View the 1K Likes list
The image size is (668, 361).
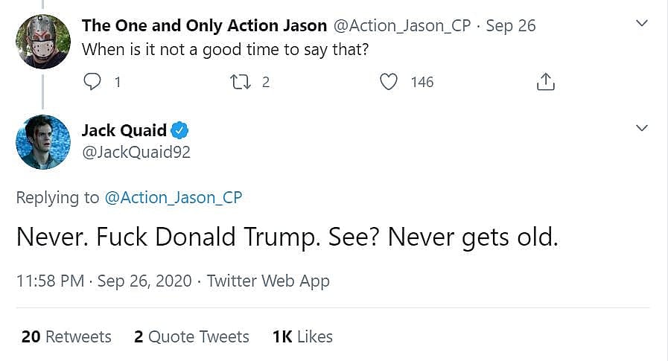click(x=302, y=336)
